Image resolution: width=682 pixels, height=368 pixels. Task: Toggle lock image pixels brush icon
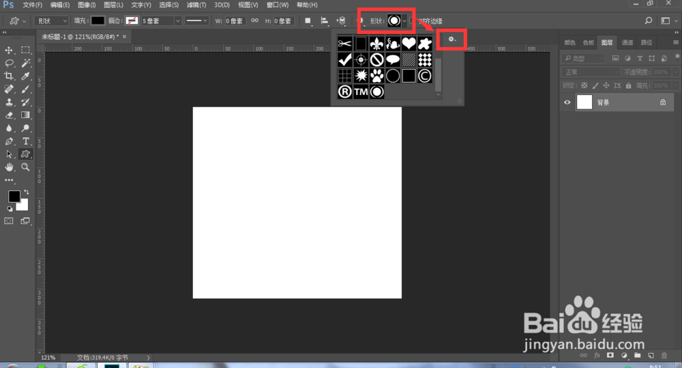click(x=595, y=85)
